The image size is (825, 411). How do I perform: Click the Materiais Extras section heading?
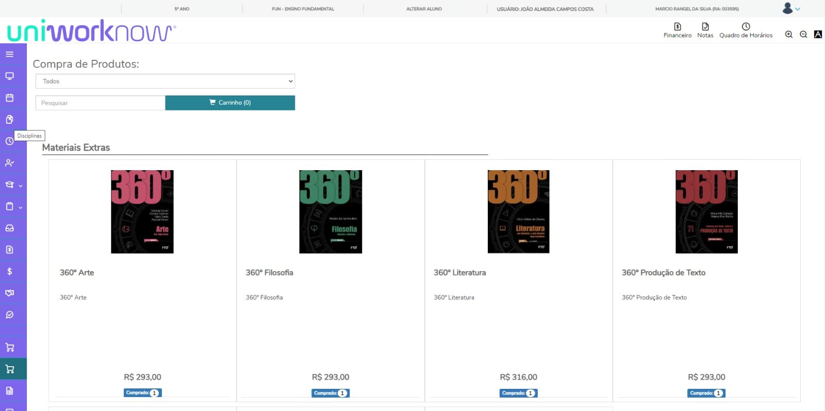click(x=76, y=147)
